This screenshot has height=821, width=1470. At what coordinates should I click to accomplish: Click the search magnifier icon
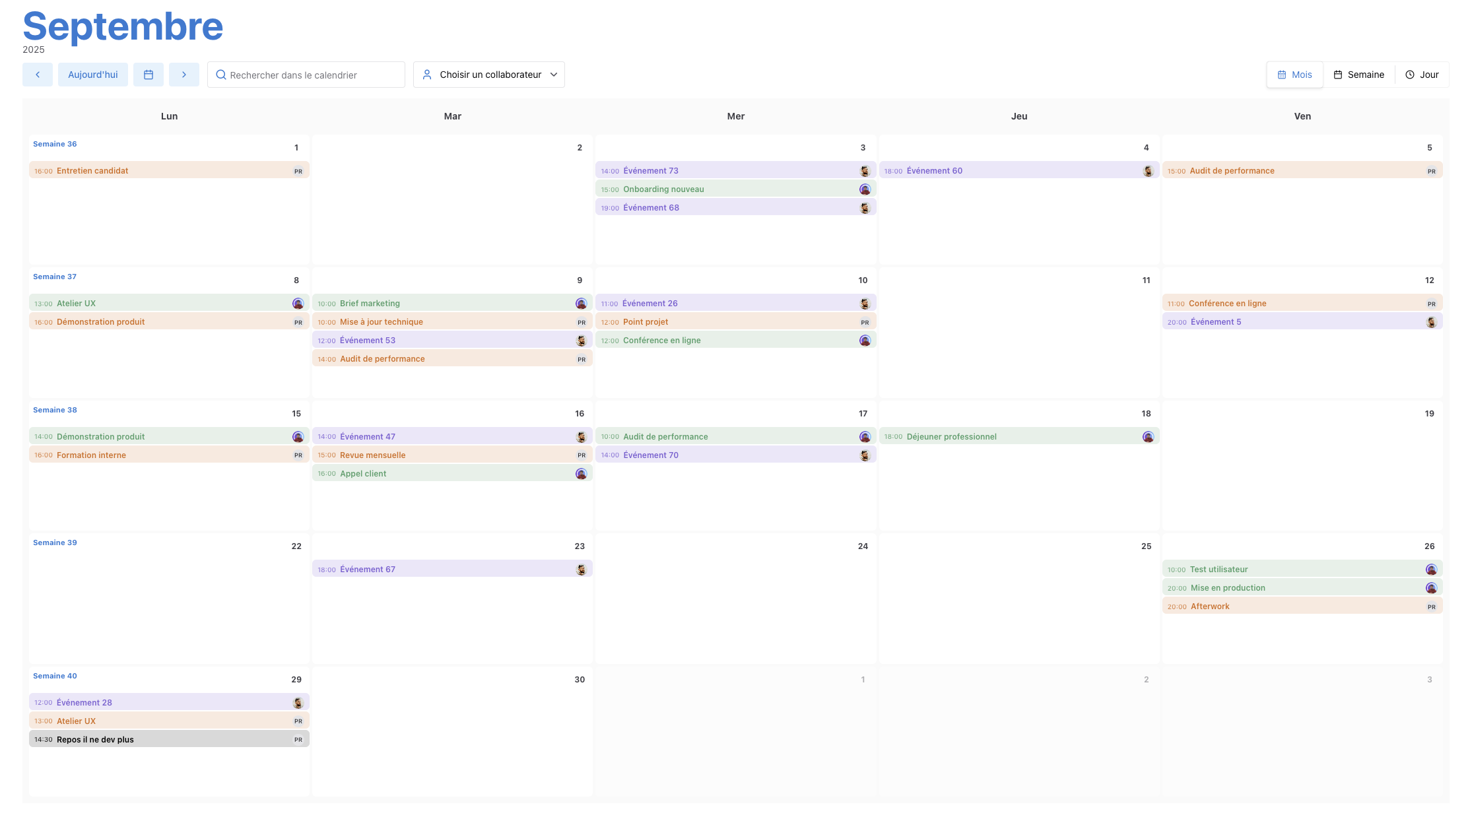point(221,75)
